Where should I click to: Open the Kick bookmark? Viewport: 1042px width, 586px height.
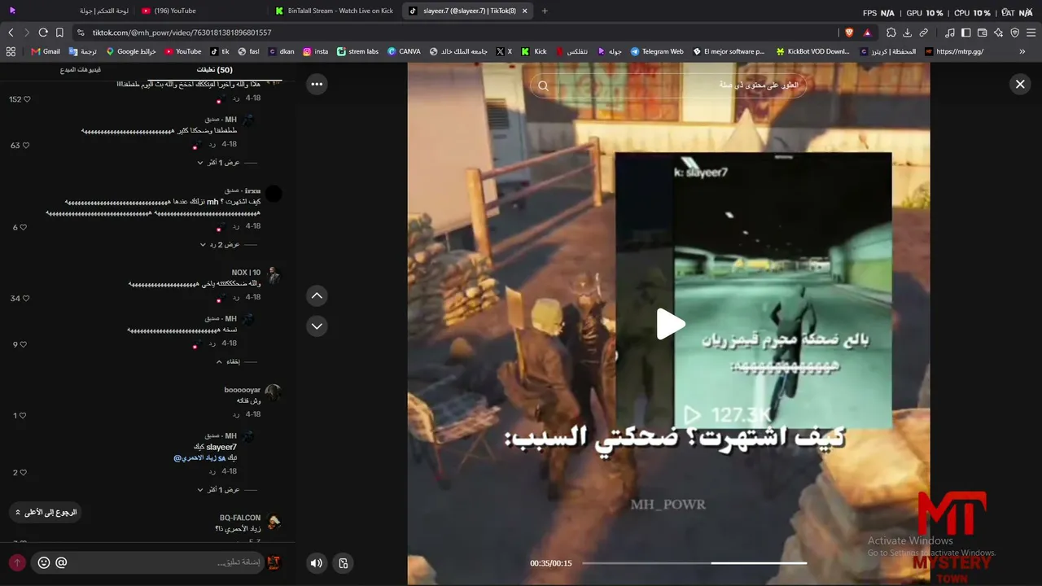pos(535,51)
